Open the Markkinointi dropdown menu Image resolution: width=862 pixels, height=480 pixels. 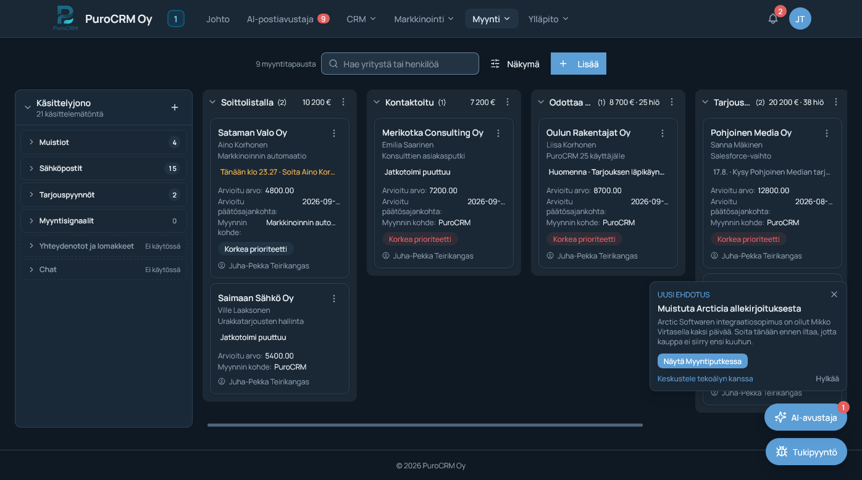(424, 19)
